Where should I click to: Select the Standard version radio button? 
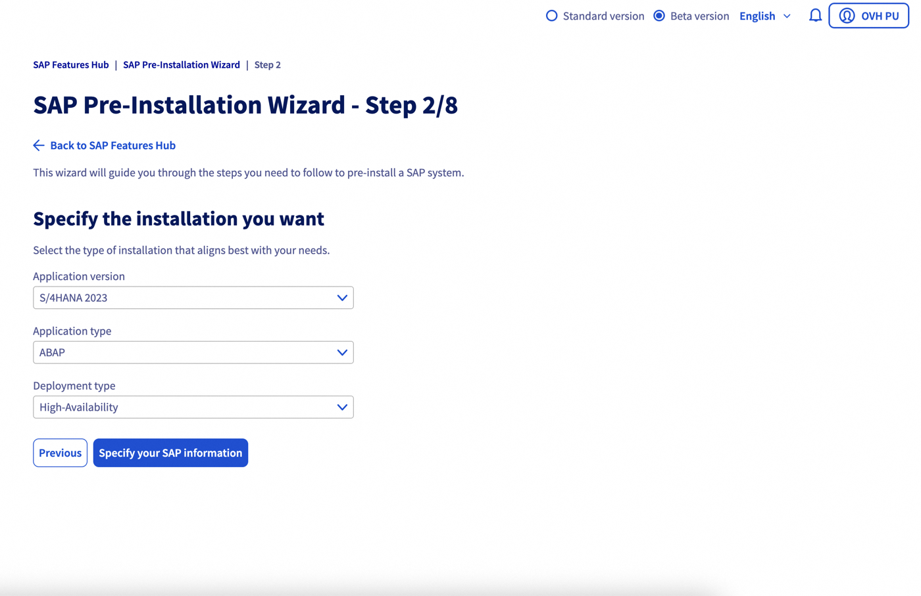click(x=551, y=15)
